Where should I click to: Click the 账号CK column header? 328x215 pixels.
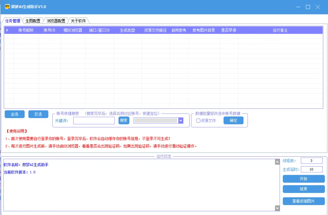click(x=50, y=30)
